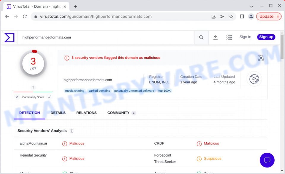This screenshot has width=285, height=174.
Task: Click the question mark above the community score bar
Action: point(33,87)
